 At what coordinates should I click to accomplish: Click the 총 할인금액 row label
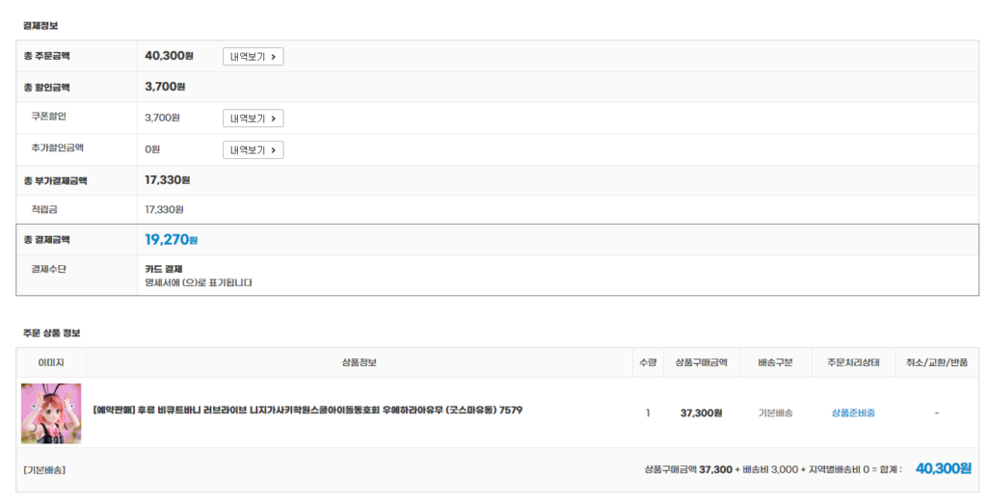(x=46, y=88)
